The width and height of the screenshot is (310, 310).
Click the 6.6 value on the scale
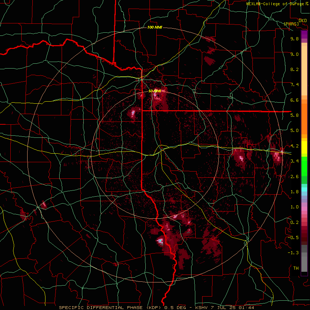294,100
